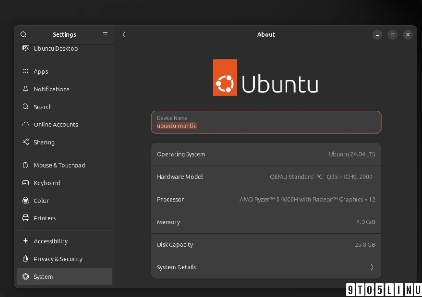Image resolution: width=422 pixels, height=297 pixels.
Task: Click the Search sidebar magnifier icon
Action: (x=26, y=106)
